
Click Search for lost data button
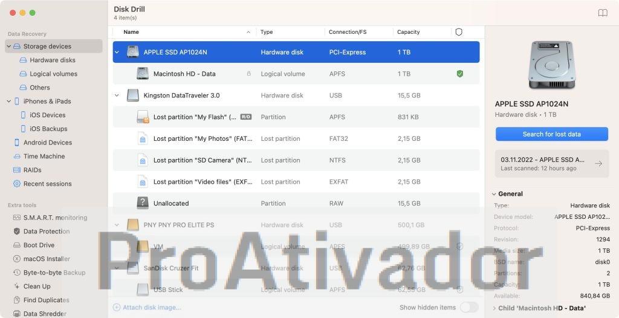click(551, 134)
